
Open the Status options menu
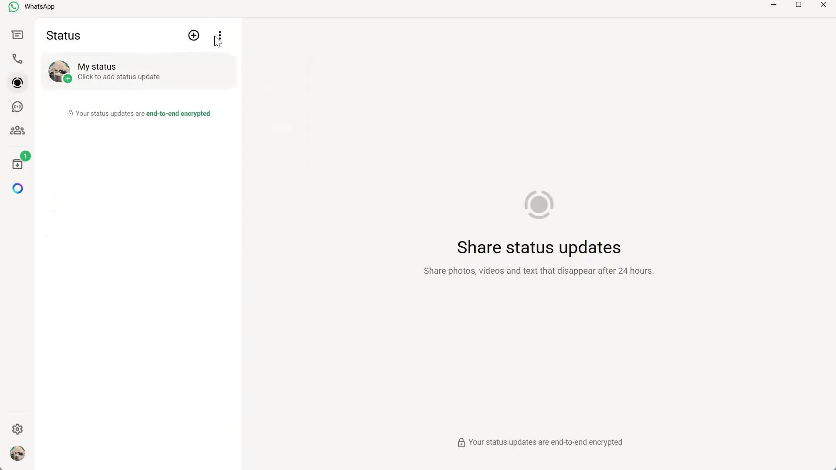[219, 35]
